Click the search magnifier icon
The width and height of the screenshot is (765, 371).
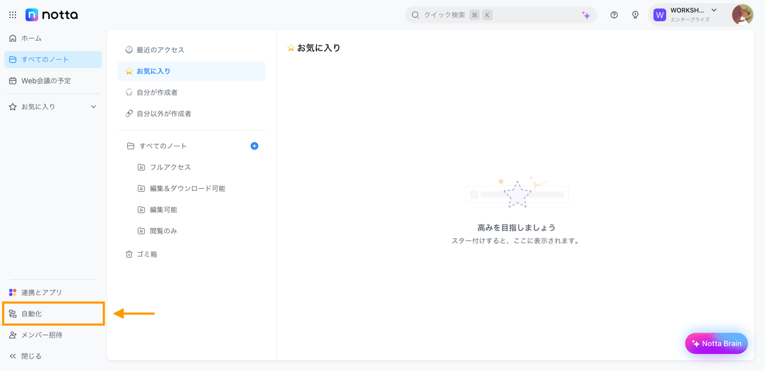pos(415,15)
